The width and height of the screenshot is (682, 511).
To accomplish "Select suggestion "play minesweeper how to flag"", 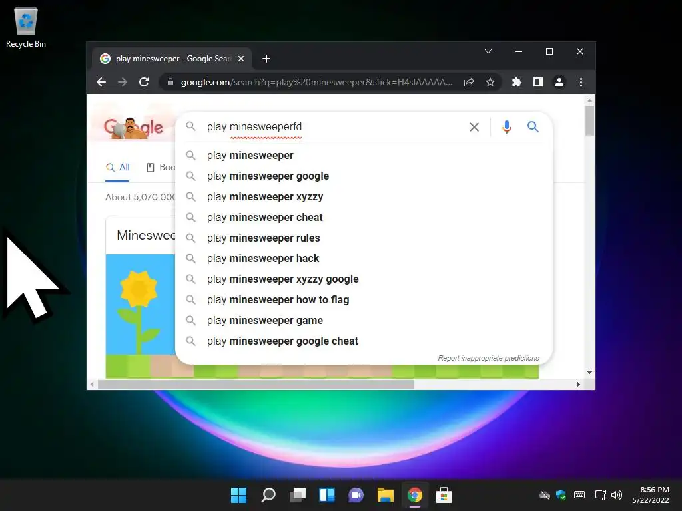I will pos(364,300).
